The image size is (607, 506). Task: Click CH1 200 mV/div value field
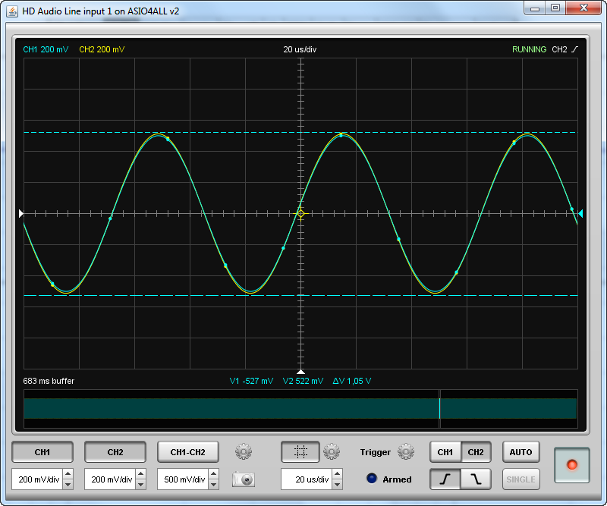click(37, 479)
